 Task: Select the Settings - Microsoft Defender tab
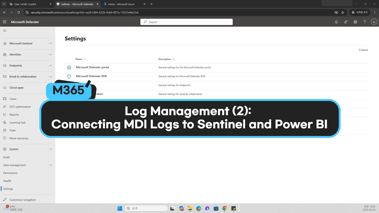(x=78, y=4)
